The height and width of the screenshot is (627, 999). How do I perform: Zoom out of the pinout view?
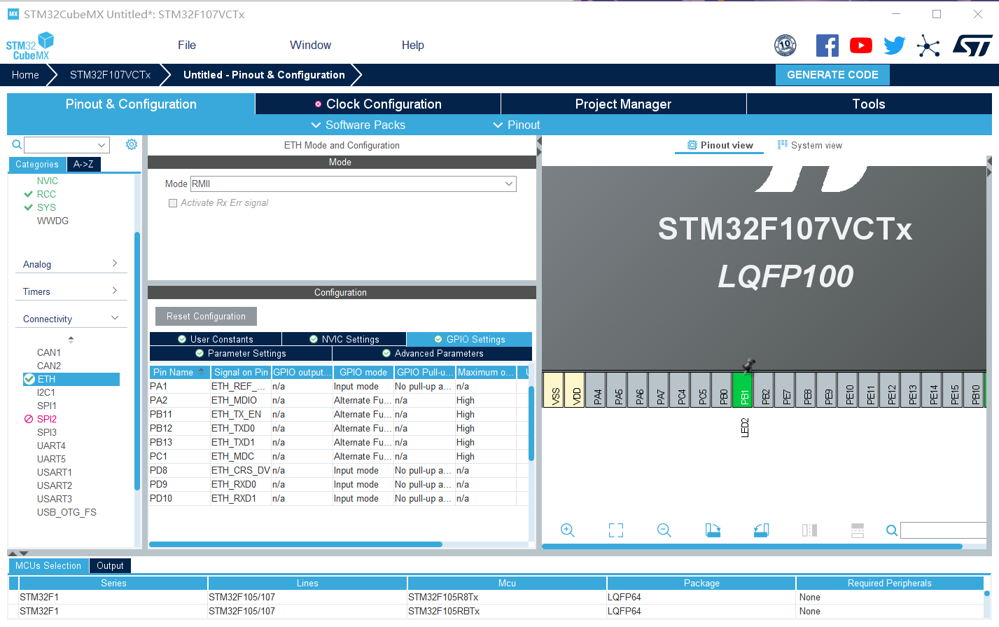pos(663,530)
